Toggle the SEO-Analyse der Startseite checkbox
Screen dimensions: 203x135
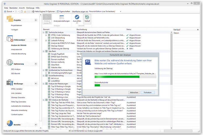(x=46, y=100)
